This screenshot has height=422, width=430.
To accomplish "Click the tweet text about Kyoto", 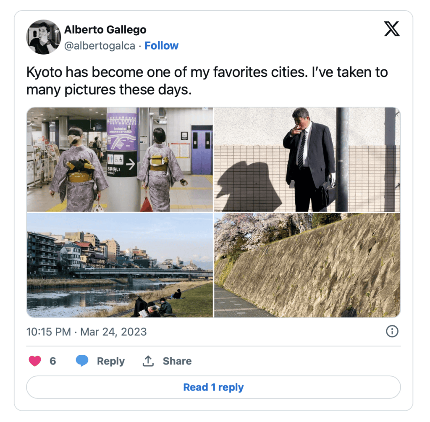I will click(x=207, y=81).
